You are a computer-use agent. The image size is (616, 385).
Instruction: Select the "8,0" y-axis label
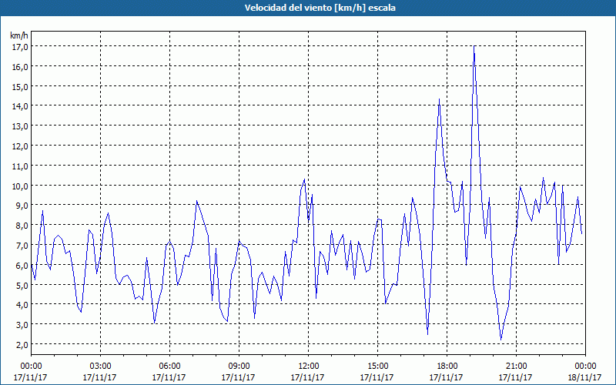click(x=22, y=226)
